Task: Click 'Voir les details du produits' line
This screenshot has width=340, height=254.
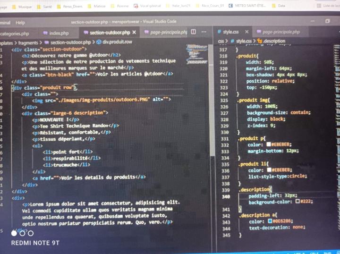Action: click(89, 178)
